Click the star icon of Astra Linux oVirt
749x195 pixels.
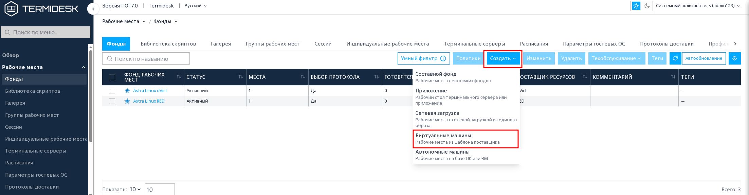[x=127, y=91]
